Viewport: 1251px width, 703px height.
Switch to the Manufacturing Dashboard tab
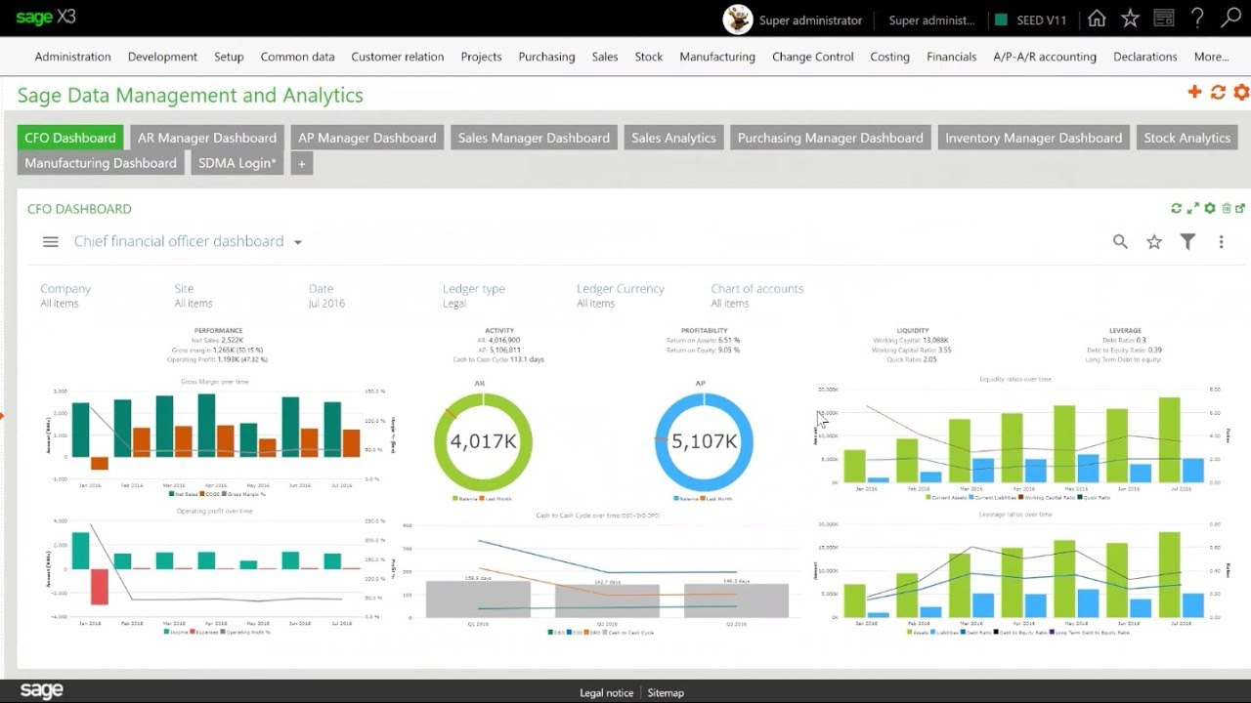pyautogui.click(x=101, y=163)
